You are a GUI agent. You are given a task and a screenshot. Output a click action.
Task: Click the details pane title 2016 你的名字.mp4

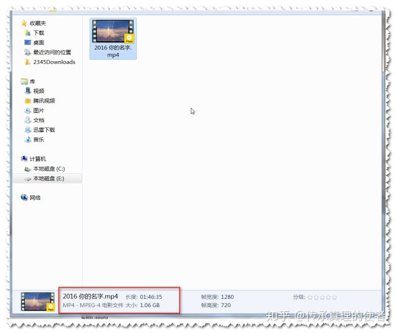[x=90, y=296]
